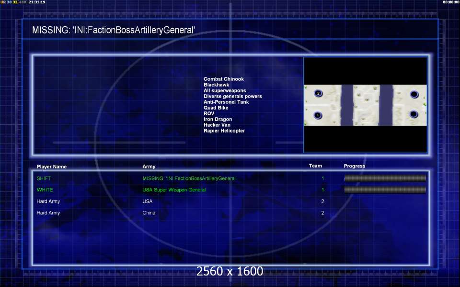Click the 'Combat Chinook' feature line
The image size is (460, 287).
click(x=224, y=79)
